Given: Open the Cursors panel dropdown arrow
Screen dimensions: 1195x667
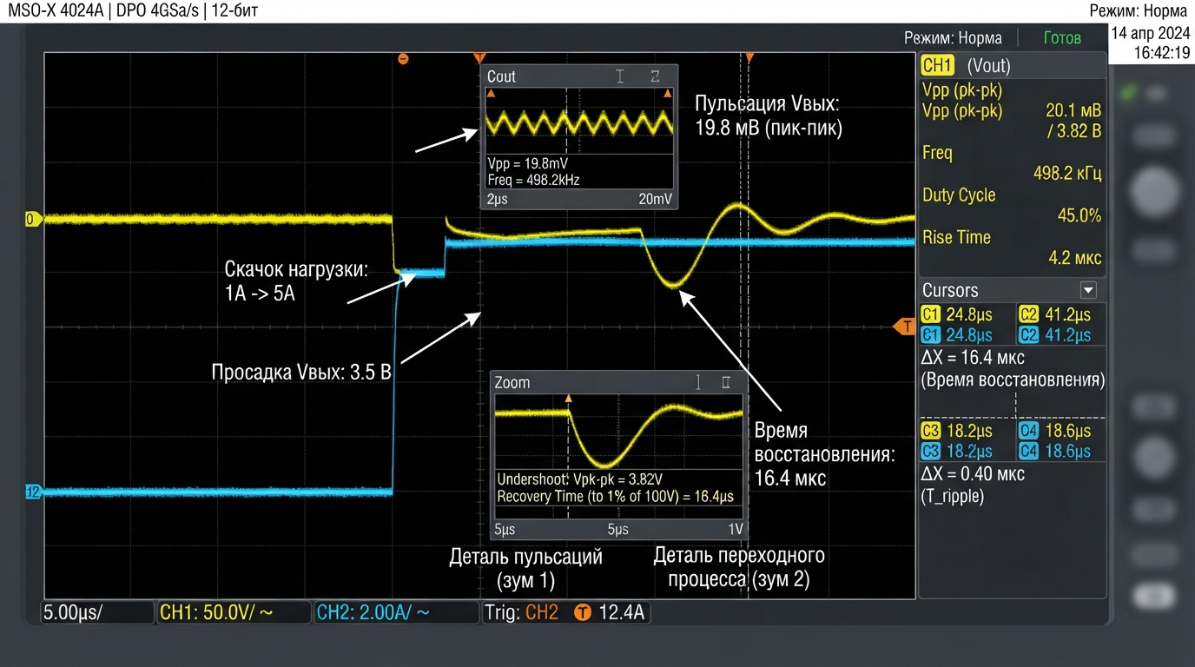Looking at the screenshot, I should [x=1088, y=290].
